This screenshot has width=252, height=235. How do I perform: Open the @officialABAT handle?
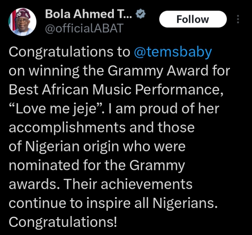click(84, 28)
